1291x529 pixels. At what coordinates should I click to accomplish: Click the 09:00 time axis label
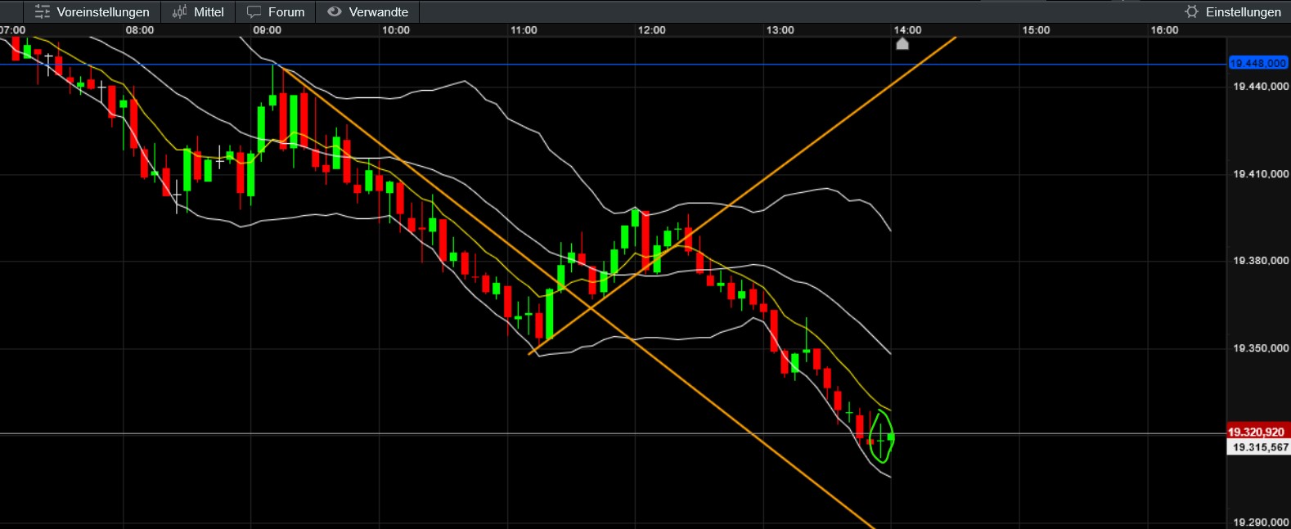267,29
